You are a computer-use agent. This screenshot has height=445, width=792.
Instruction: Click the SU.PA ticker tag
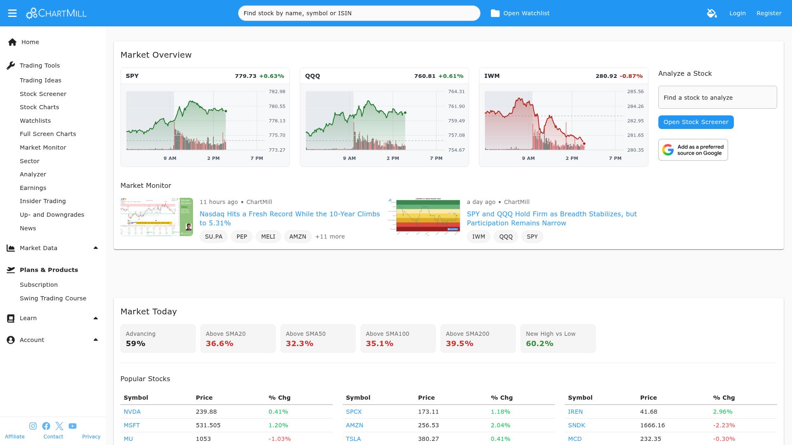214,237
